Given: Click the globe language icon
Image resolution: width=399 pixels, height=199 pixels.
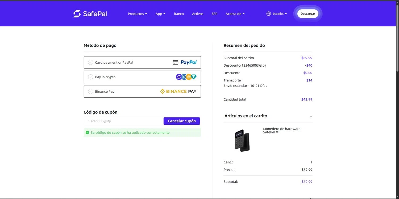Looking at the screenshot, I should point(269,14).
